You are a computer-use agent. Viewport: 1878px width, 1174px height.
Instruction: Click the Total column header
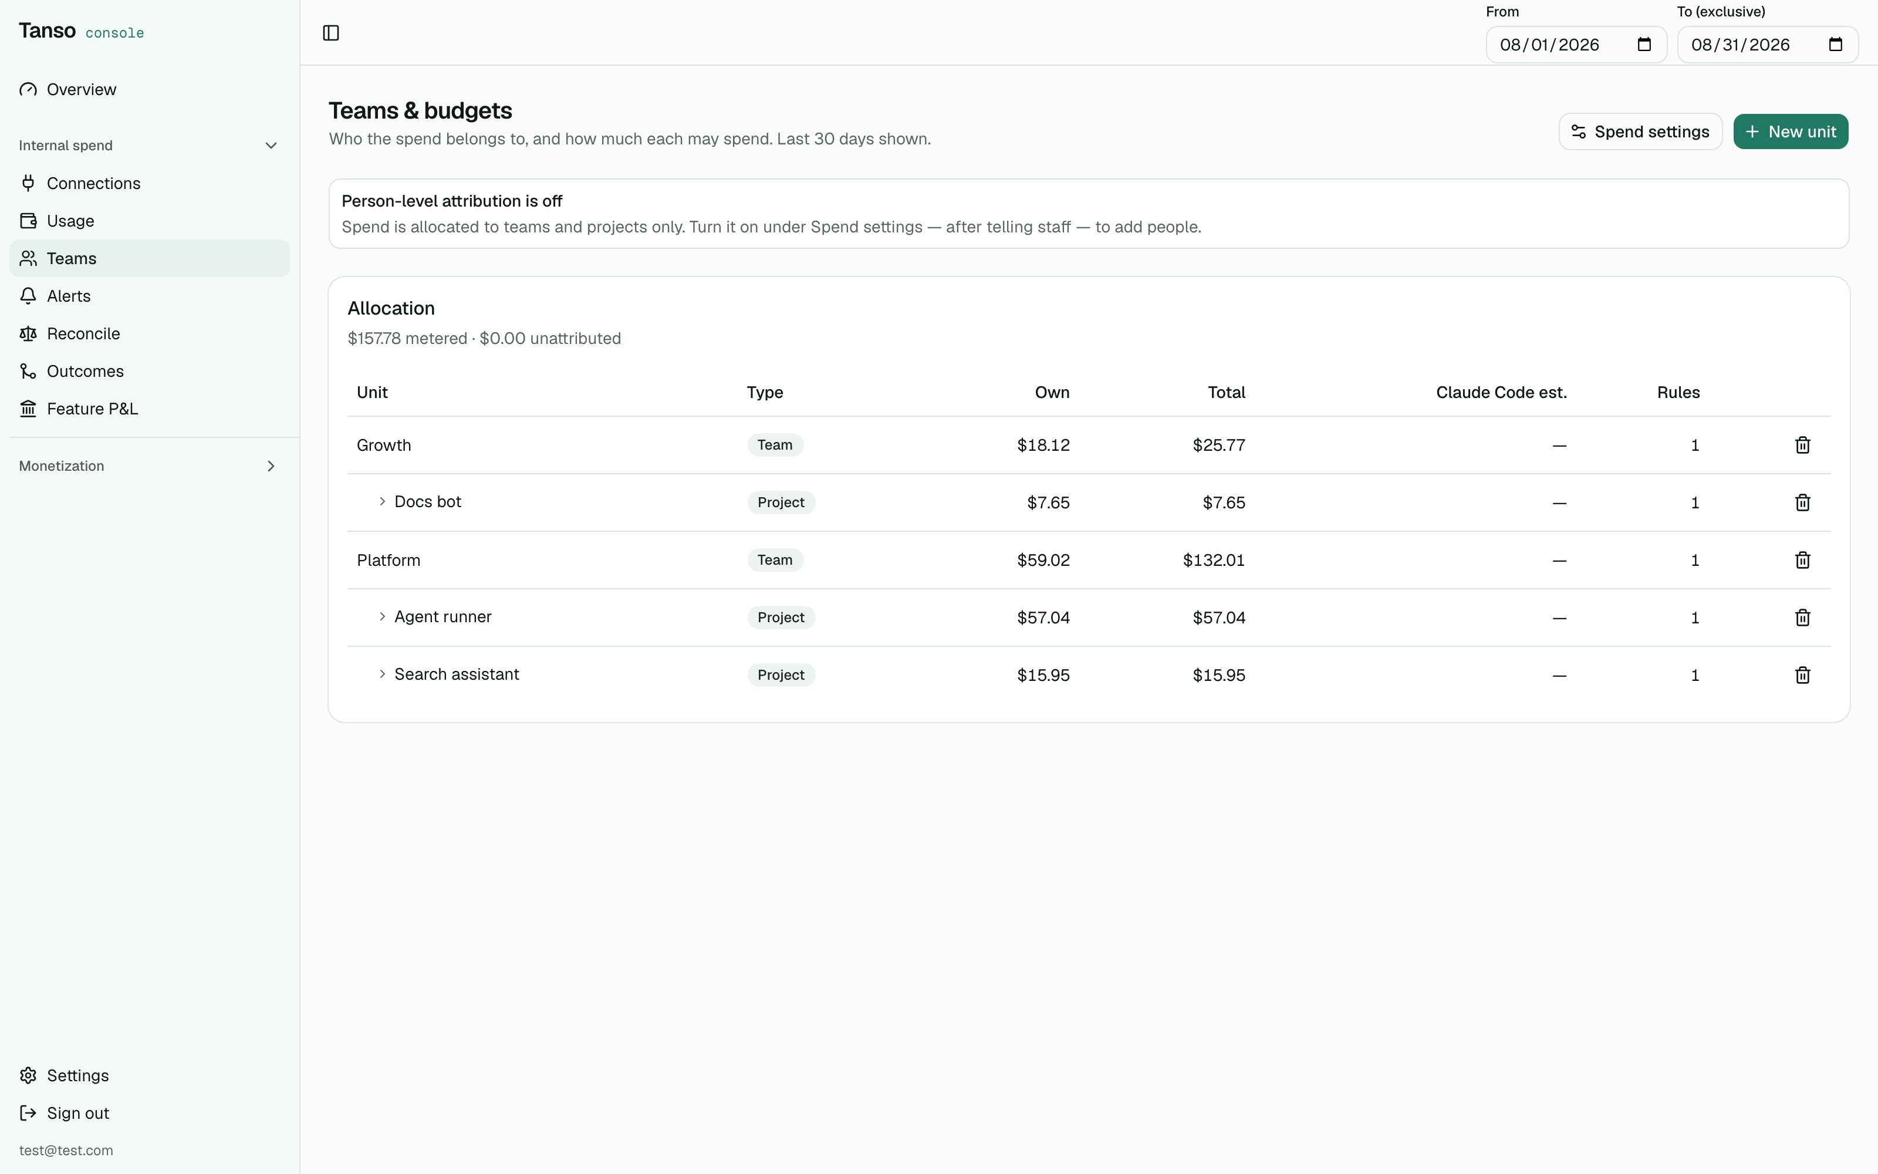[1227, 392]
